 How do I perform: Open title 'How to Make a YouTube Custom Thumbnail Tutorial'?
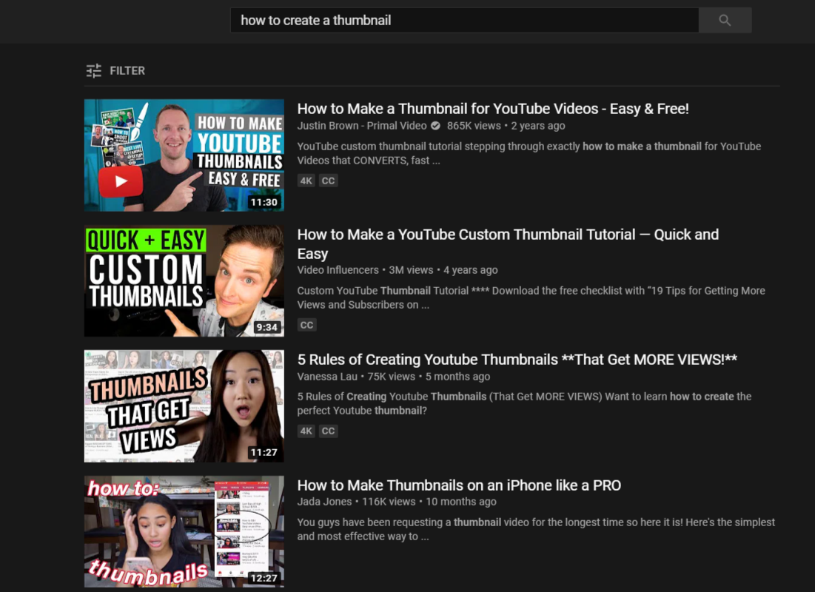coord(508,243)
